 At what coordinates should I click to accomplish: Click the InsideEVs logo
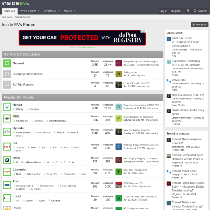(x=15, y=3)
